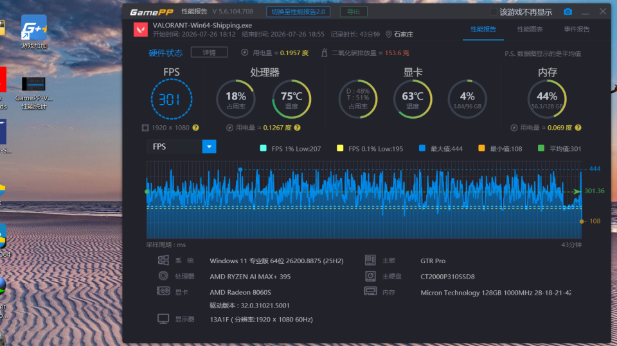Click the FPS gauge showing 301
Screen dimensions: 617x346
pos(172,99)
